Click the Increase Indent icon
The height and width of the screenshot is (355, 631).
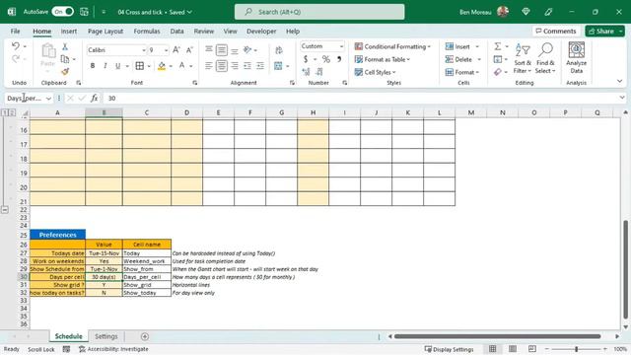pyautogui.click(x=260, y=66)
